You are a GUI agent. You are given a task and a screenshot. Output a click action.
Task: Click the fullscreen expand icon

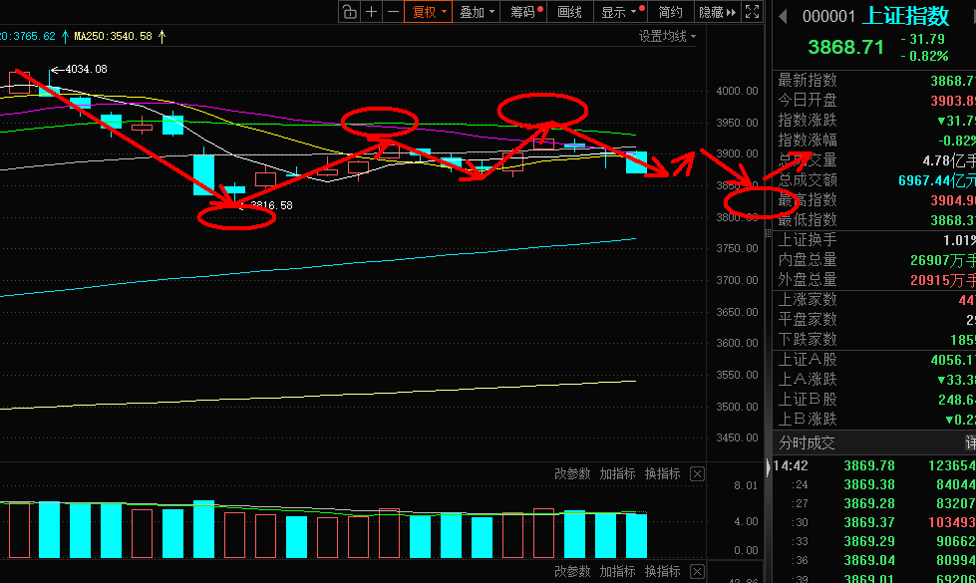click(752, 12)
